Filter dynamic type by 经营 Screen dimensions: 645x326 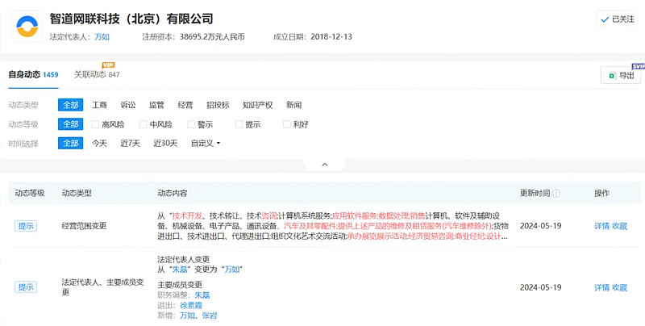click(185, 105)
